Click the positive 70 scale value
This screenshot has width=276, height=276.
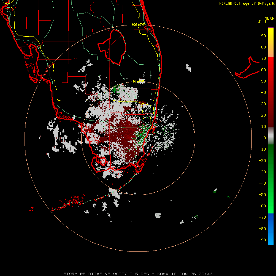263,59
